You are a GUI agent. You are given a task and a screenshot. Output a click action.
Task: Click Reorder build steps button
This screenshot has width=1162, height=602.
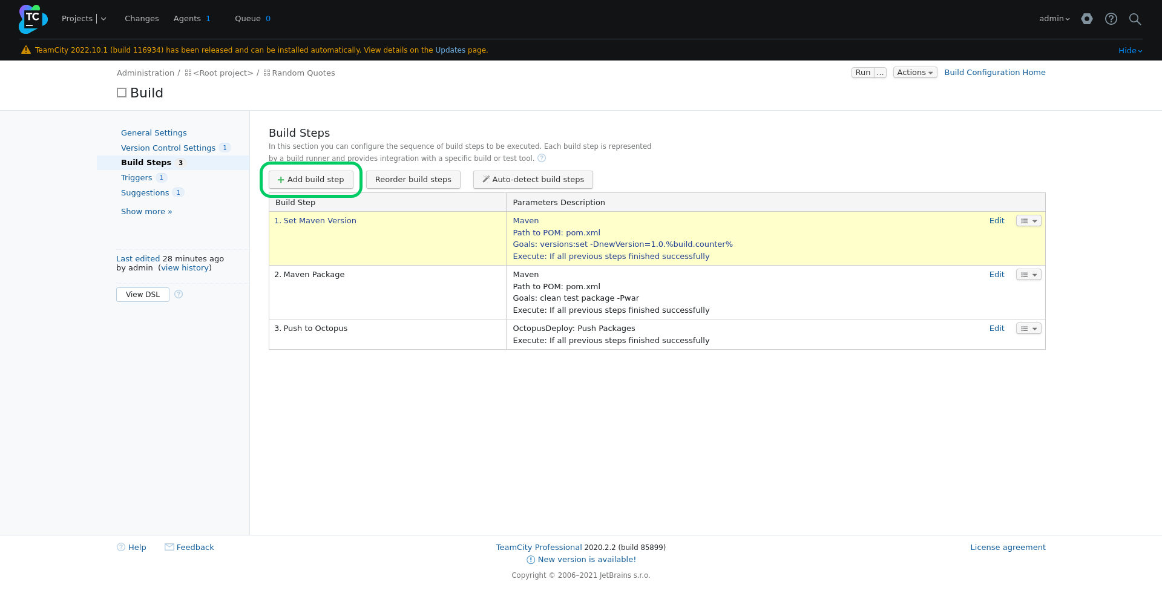[x=413, y=180]
